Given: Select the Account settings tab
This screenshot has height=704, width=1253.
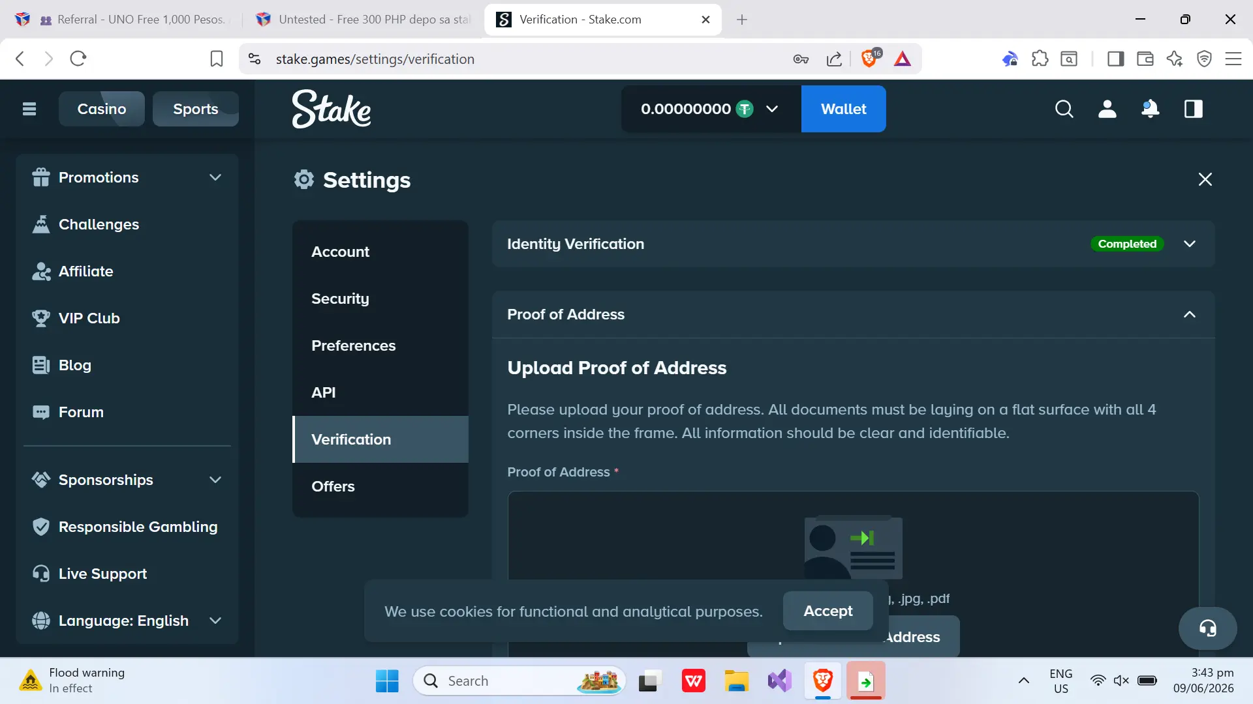Looking at the screenshot, I should tap(380, 252).
